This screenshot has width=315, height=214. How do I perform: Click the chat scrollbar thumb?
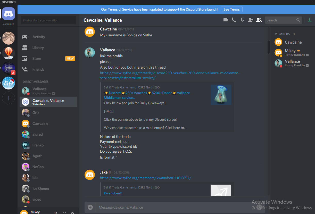269,47
